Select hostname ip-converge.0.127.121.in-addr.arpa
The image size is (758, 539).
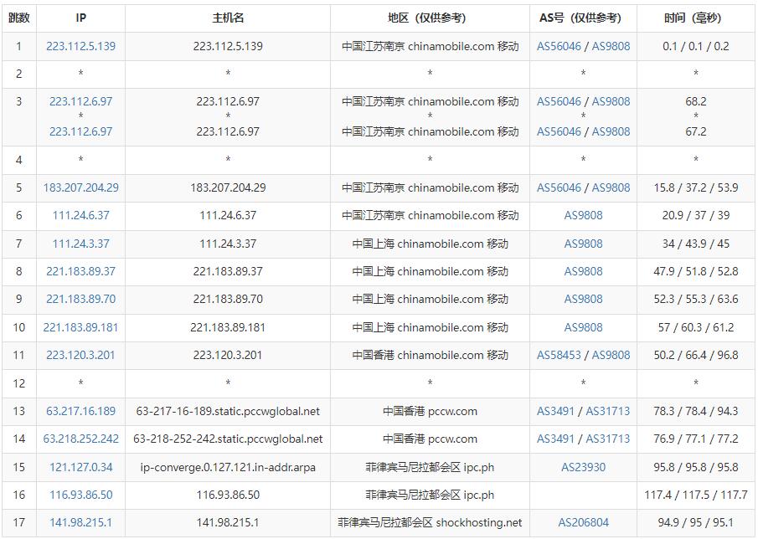coord(228,467)
